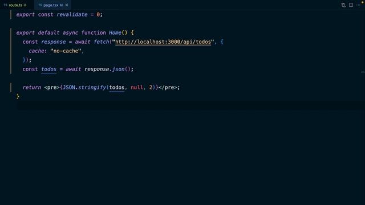Place cursor on the 'fetch' call

[x=102, y=42]
